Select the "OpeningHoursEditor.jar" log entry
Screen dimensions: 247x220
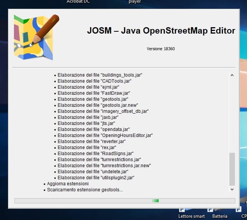pos(105,135)
